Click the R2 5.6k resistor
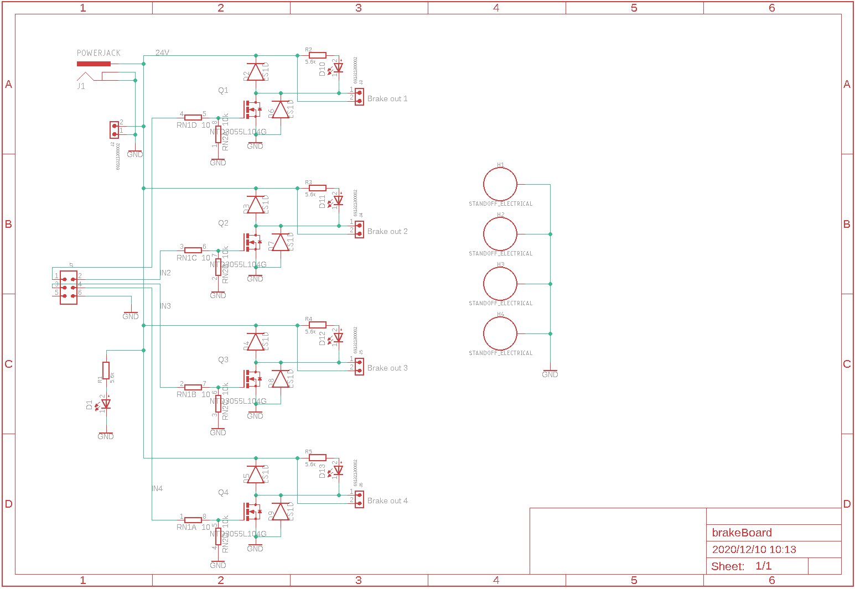The image size is (855, 589). pos(318,55)
